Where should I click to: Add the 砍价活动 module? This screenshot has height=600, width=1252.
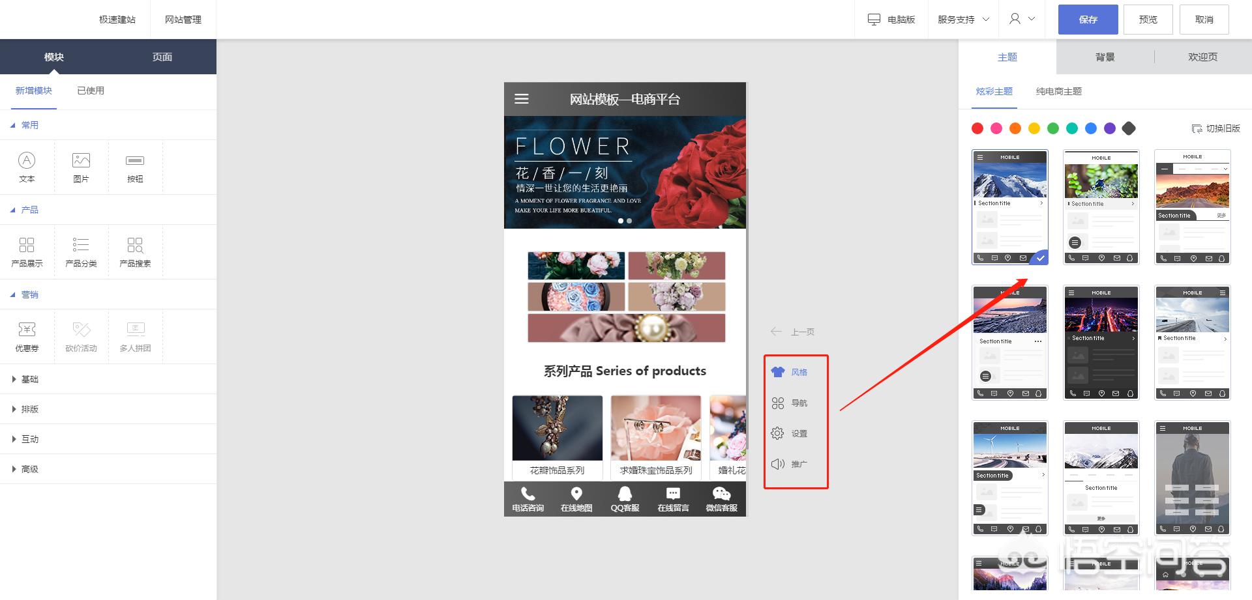[81, 337]
